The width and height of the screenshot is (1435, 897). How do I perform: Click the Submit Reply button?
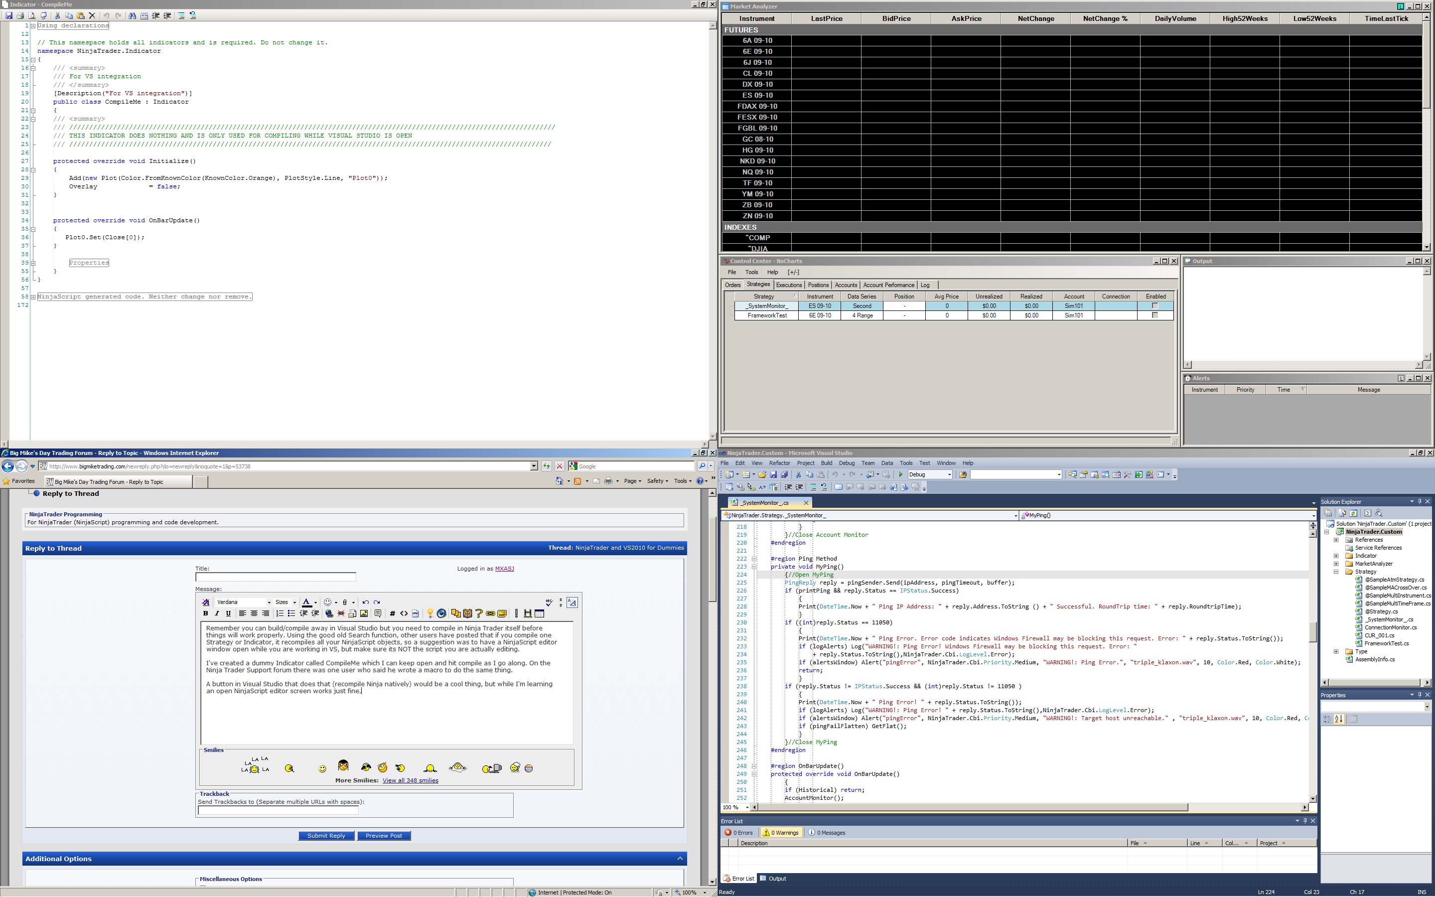pyautogui.click(x=326, y=836)
